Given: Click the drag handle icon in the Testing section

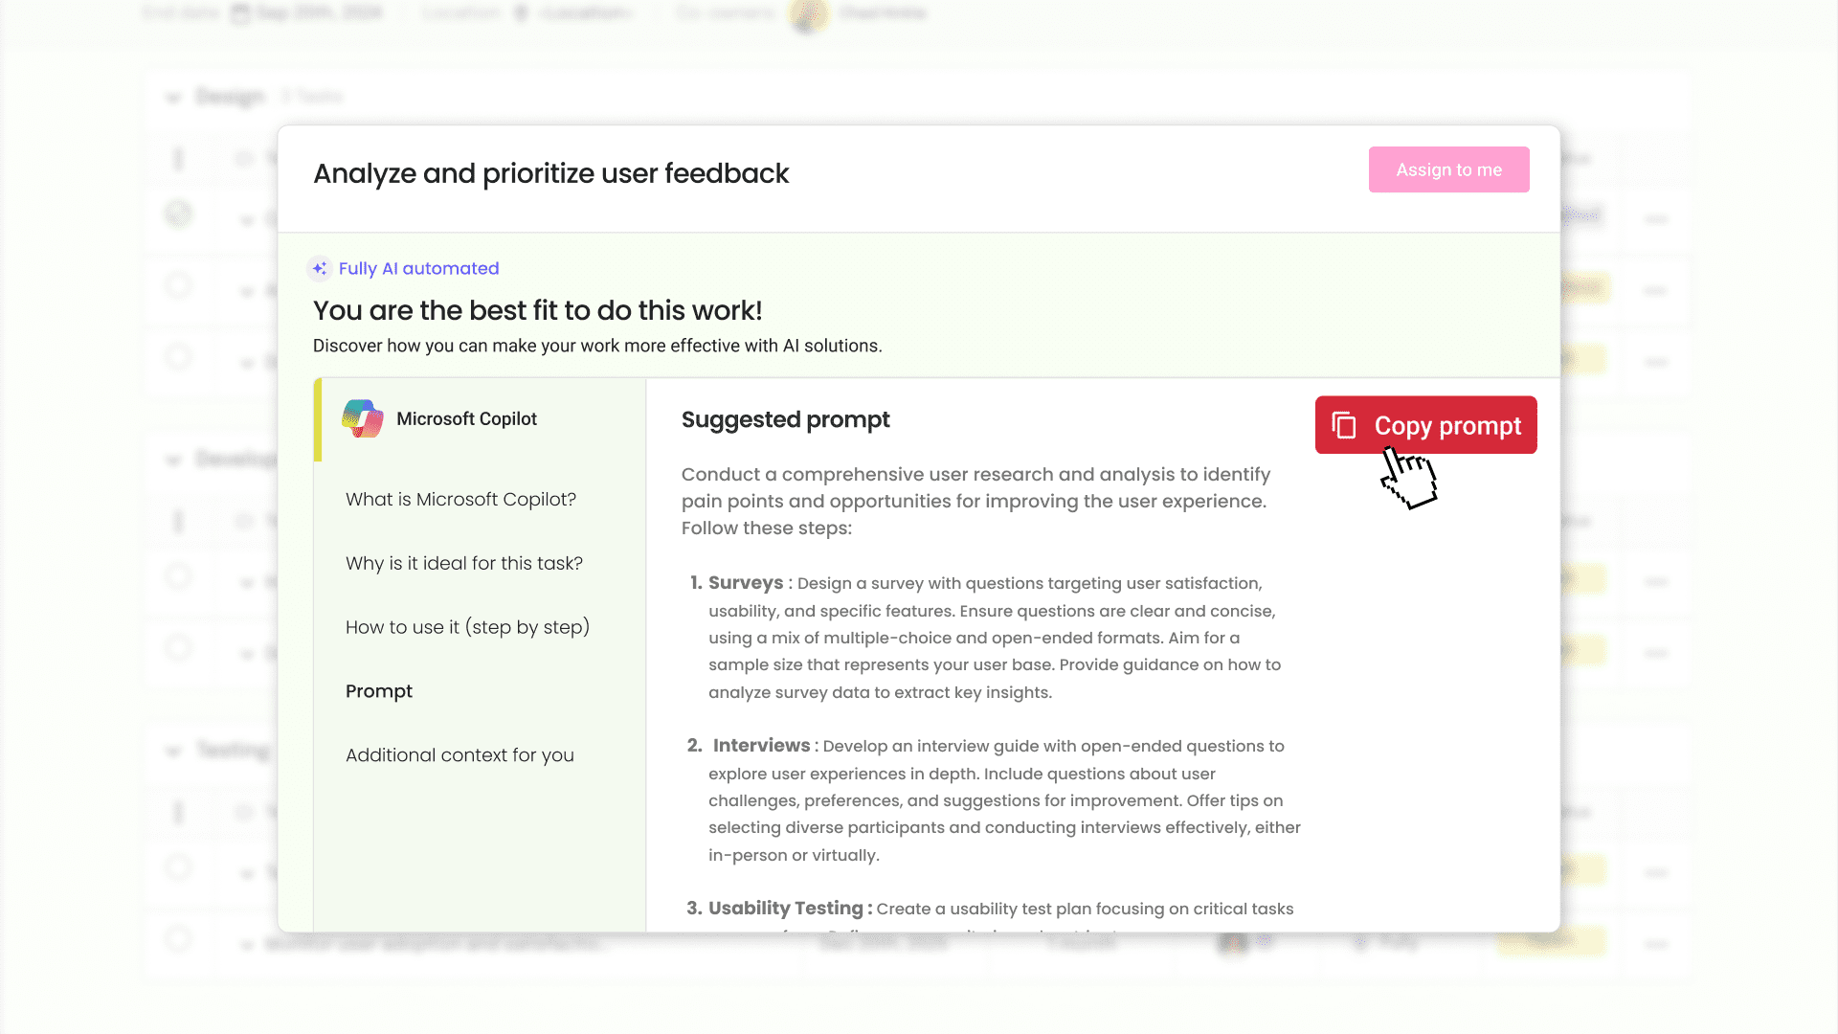Looking at the screenshot, I should (178, 812).
